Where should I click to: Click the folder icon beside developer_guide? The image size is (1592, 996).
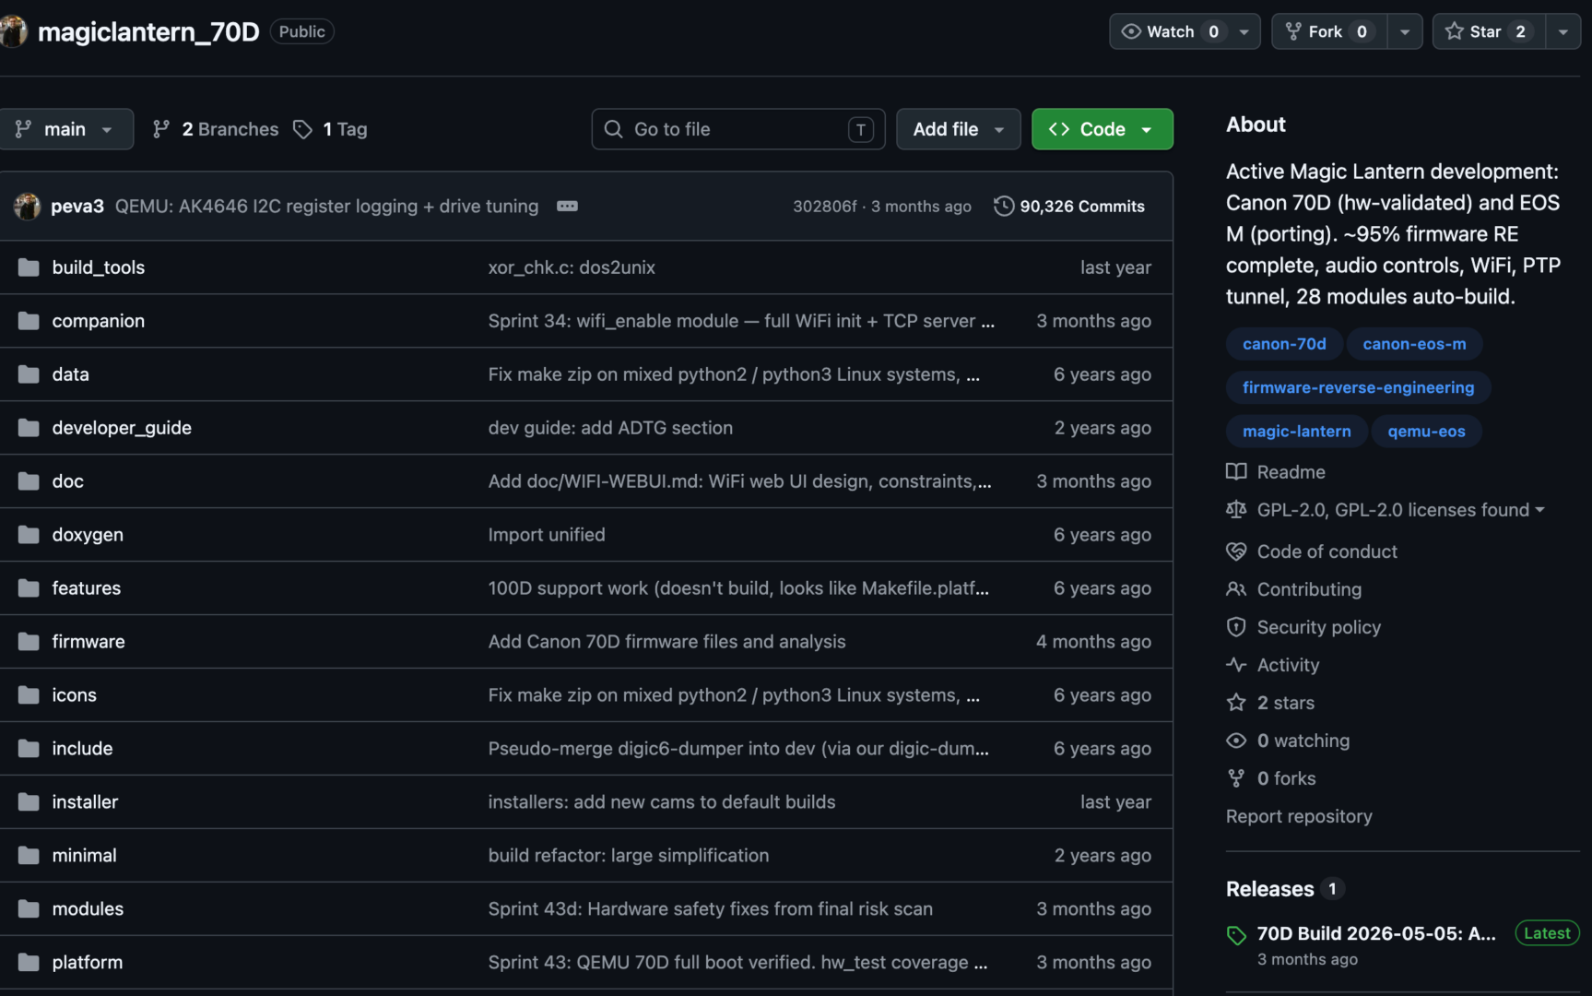(29, 428)
